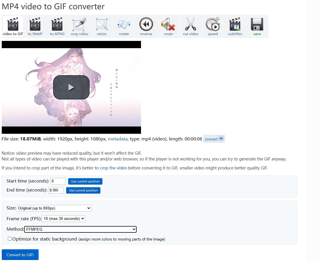Click the convert button beside length
The height and width of the screenshot is (262, 320).
tap(214, 139)
